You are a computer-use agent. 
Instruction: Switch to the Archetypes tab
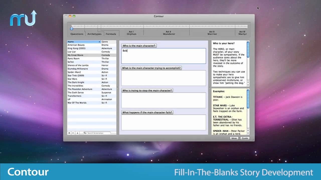coord(94,34)
